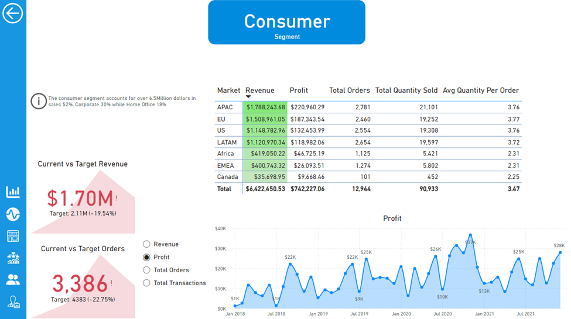
Task: Click the info circle icon
Action: point(39,102)
